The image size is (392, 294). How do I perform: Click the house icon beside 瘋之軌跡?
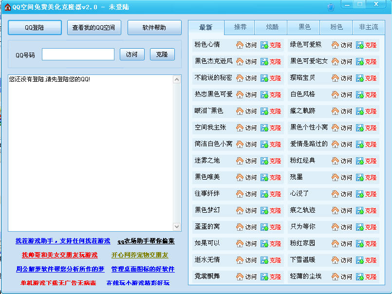335,111
